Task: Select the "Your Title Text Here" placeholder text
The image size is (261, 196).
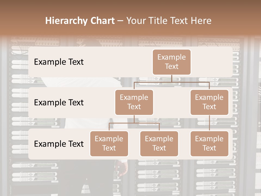Action: (x=168, y=21)
